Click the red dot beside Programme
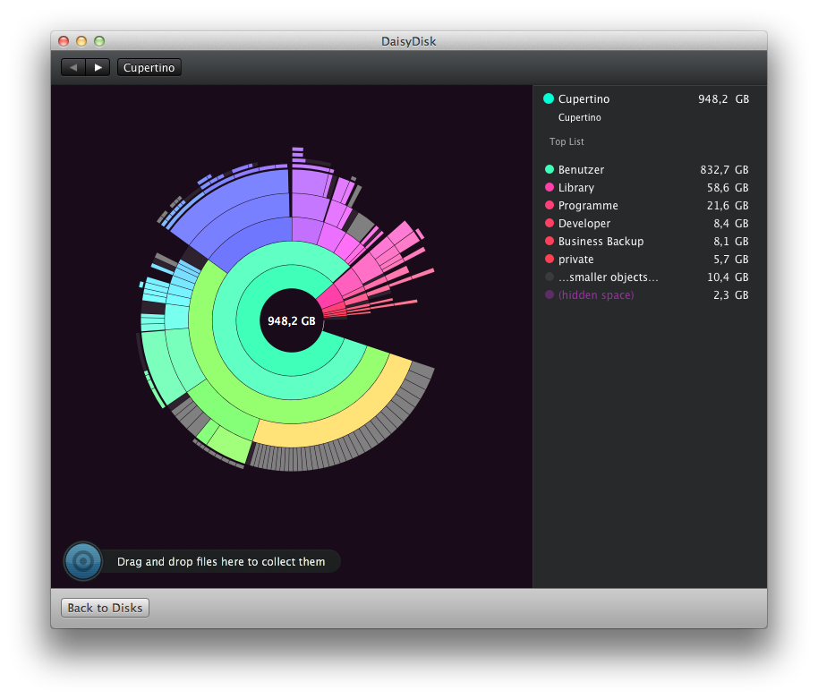Viewport: 818px width, 699px height. 550,205
